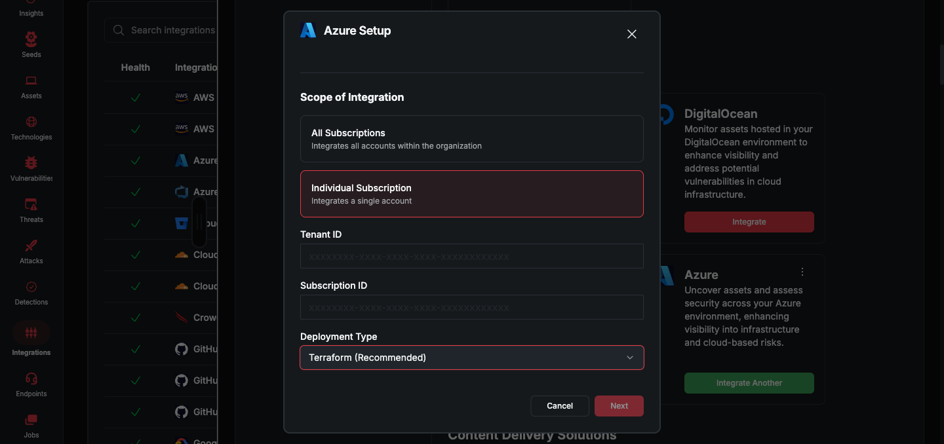Viewport: 944px width, 444px height.
Task: Open Jobs in sidebar
Action: (31, 425)
